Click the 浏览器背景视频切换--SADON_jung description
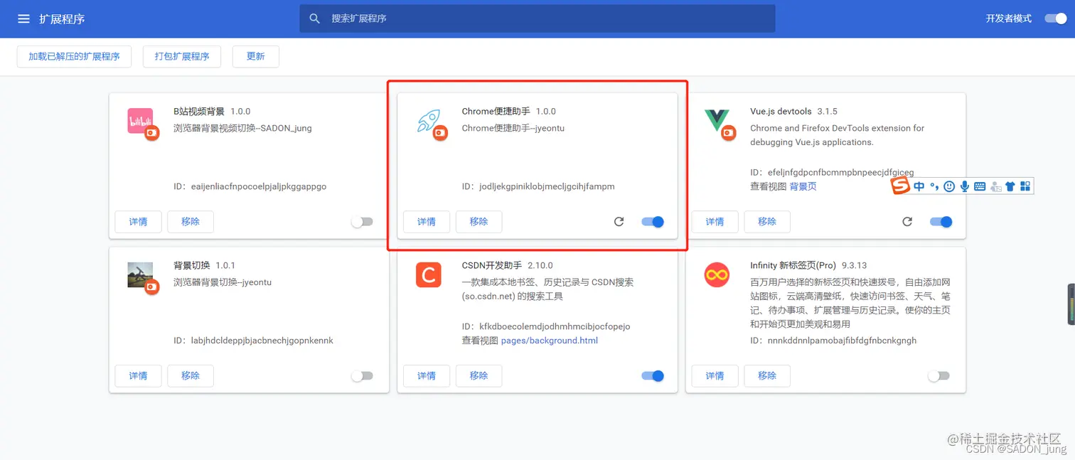 [x=242, y=129]
